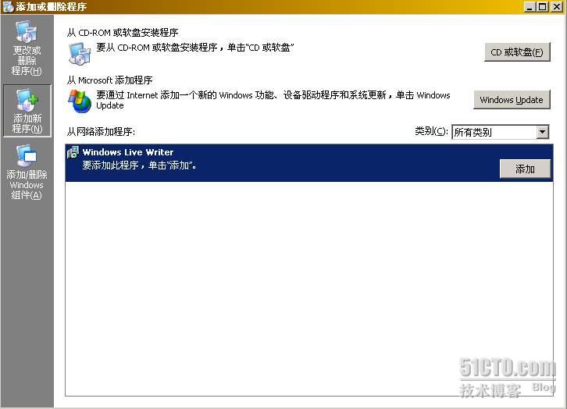Click heading 从 Microsoft 添加程序

click(109, 80)
